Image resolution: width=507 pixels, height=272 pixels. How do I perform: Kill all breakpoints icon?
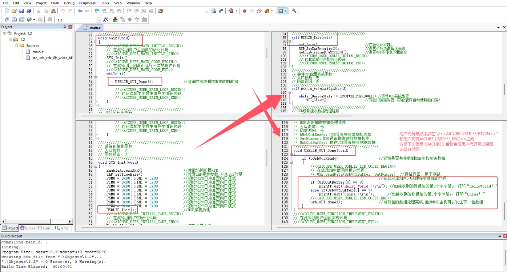click(267, 11)
